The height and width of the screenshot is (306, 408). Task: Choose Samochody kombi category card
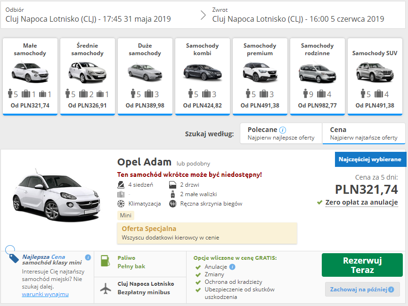tap(203, 76)
